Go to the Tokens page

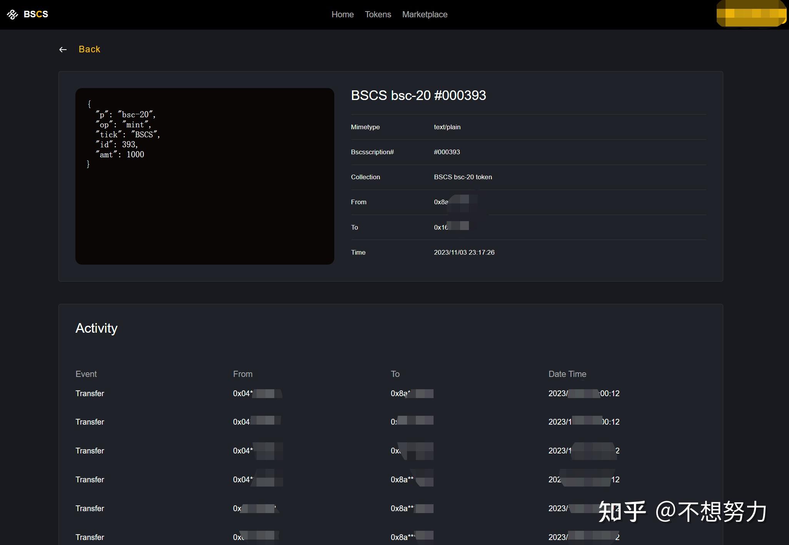point(378,15)
